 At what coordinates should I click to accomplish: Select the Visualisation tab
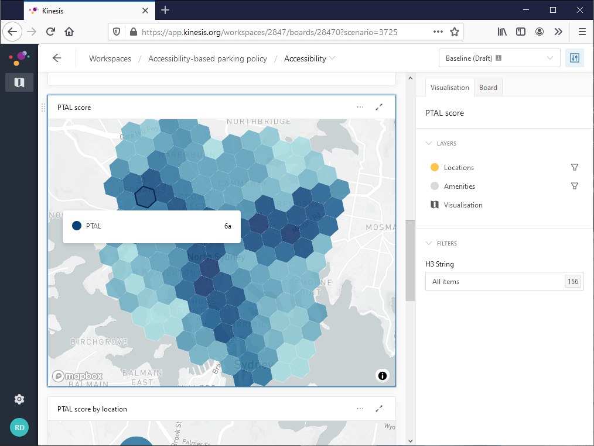tap(449, 88)
